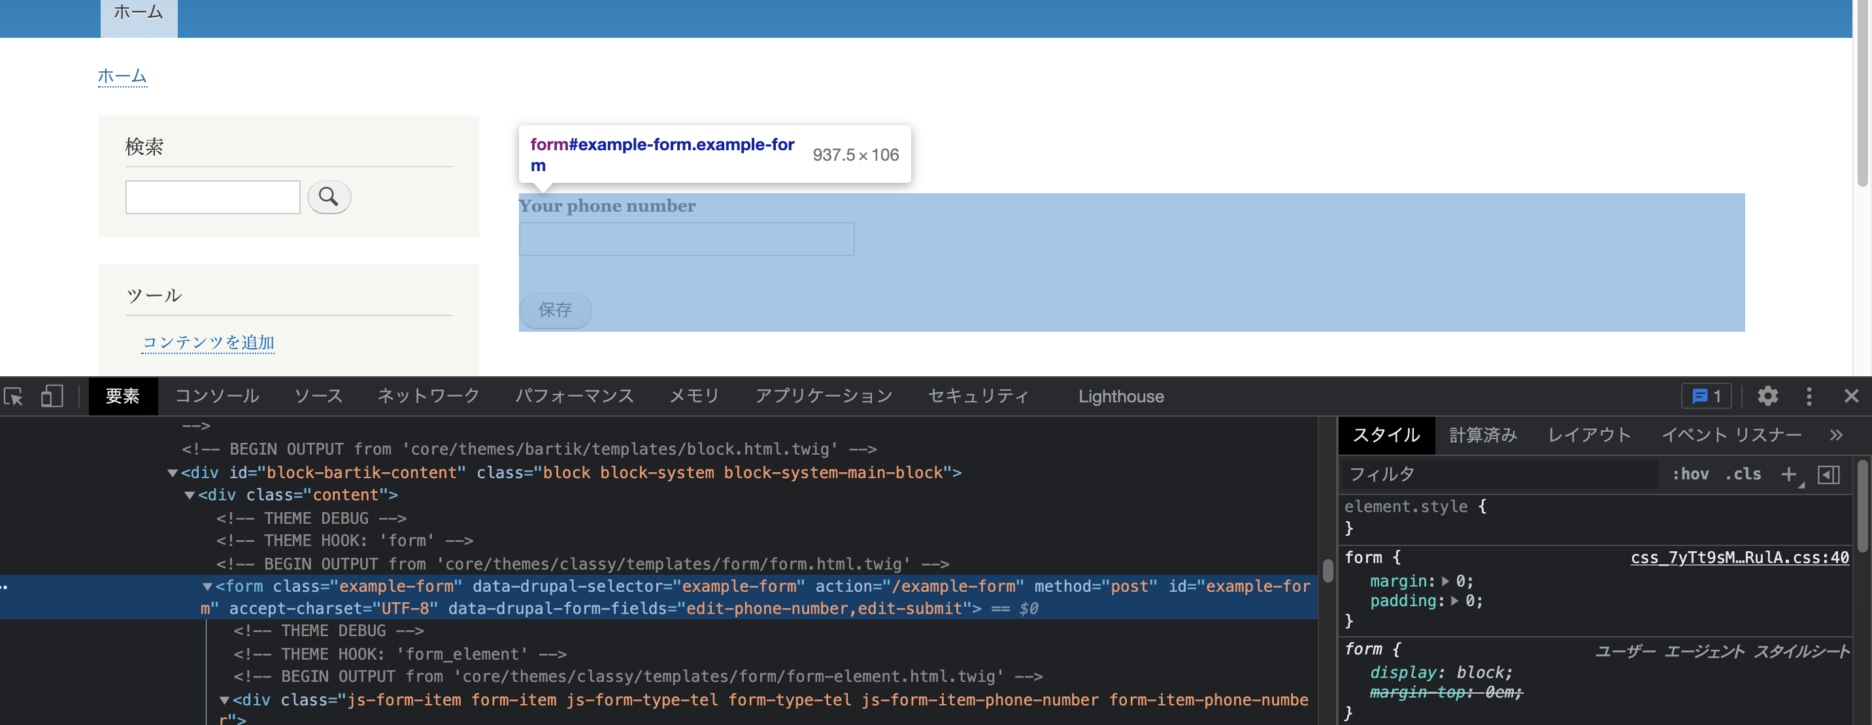This screenshot has width=1872, height=725.
Task: Expand the padding: 0 property arrow
Action: 1455,601
